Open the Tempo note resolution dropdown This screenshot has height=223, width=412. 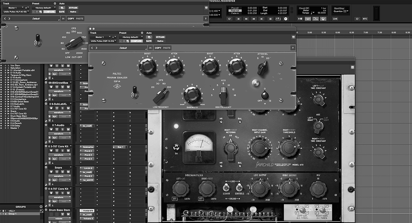click(x=313, y=13)
